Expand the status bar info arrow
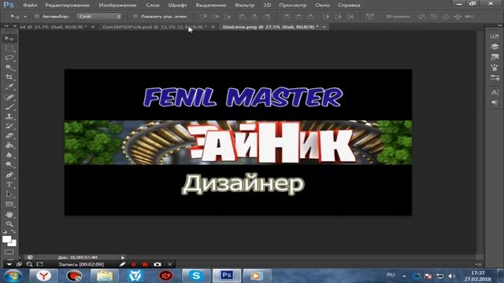The width and height of the screenshot is (504, 283). [x=123, y=257]
